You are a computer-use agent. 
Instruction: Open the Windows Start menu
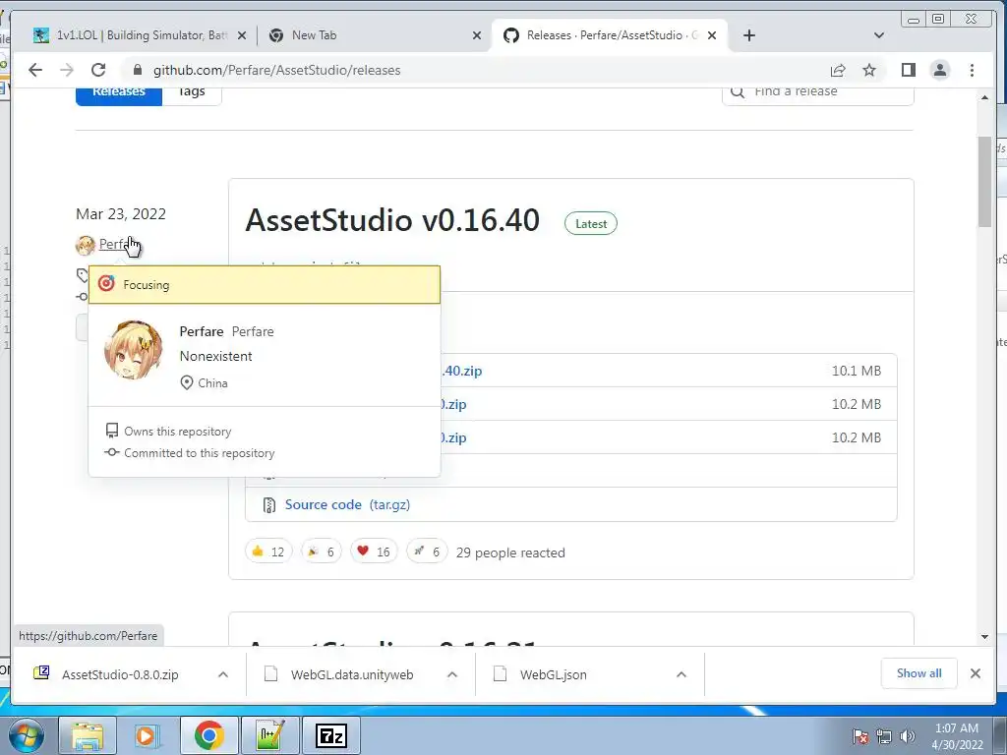pyautogui.click(x=26, y=735)
